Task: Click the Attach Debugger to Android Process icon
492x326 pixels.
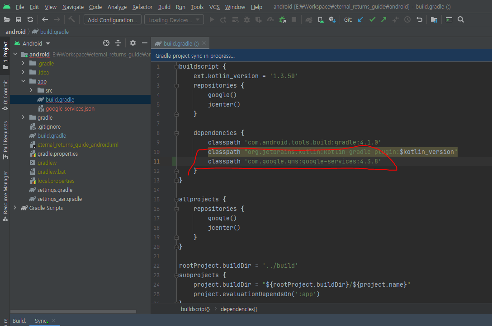Action: click(x=282, y=20)
